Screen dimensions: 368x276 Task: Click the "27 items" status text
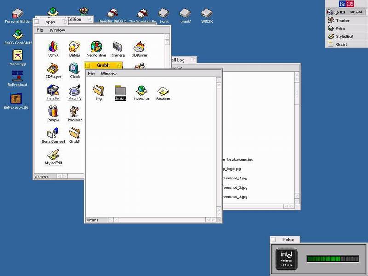click(42, 177)
